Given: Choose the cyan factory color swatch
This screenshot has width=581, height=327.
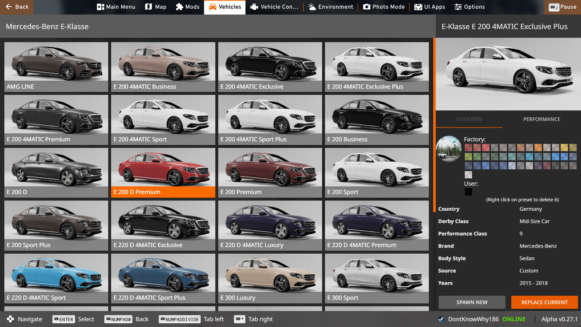Looking at the screenshot, I should tap(529, 157).
